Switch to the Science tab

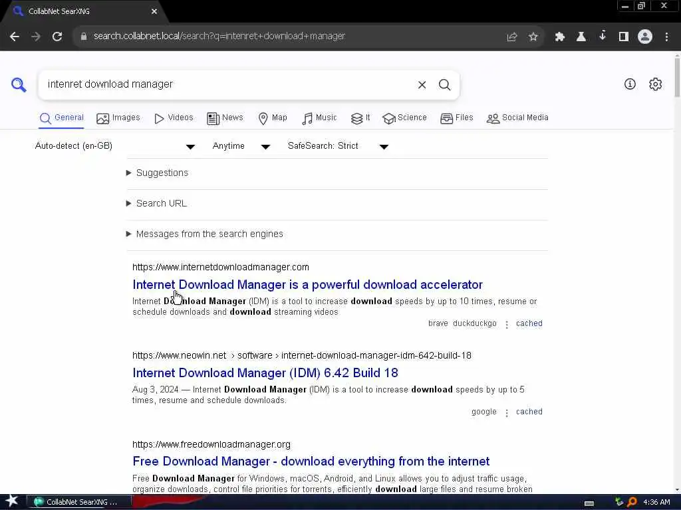coord(404,118)
